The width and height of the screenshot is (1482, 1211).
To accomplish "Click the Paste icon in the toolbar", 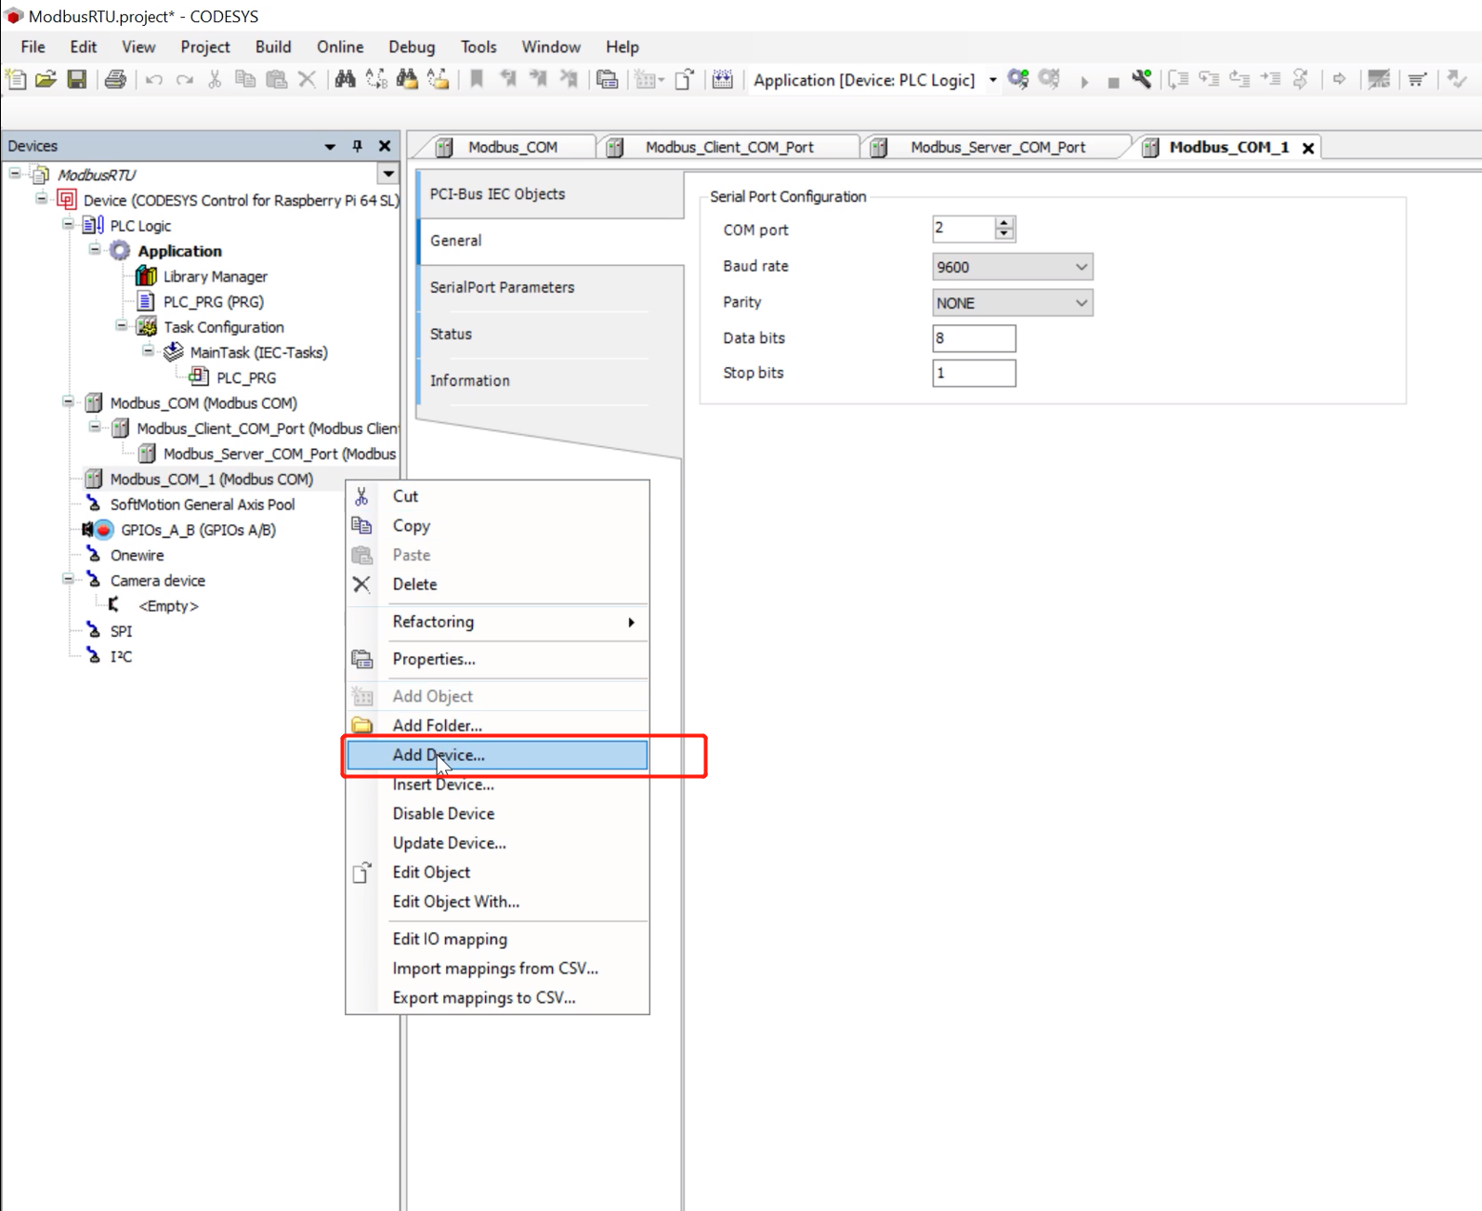I will click(x=276, y=80).
